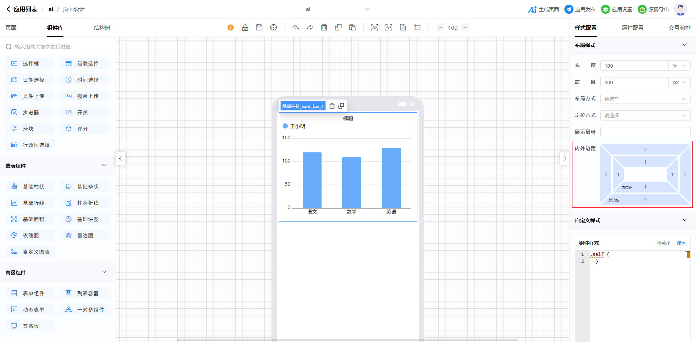The image size is (696, 342).
Task: Click the 应用发布 button
Action: click(x=580, y=9)
